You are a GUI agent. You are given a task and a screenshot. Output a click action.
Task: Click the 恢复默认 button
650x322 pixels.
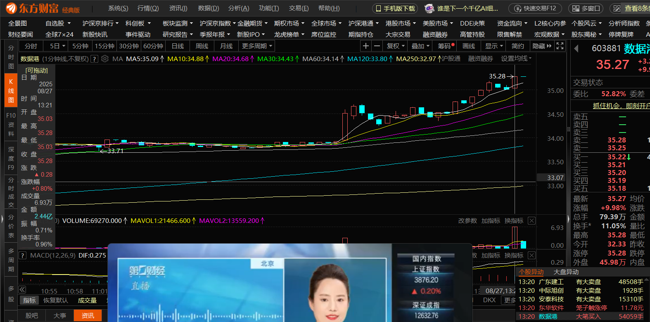point(56,300)
